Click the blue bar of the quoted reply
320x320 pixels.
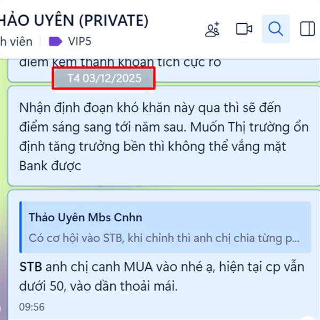pos(21,227)
